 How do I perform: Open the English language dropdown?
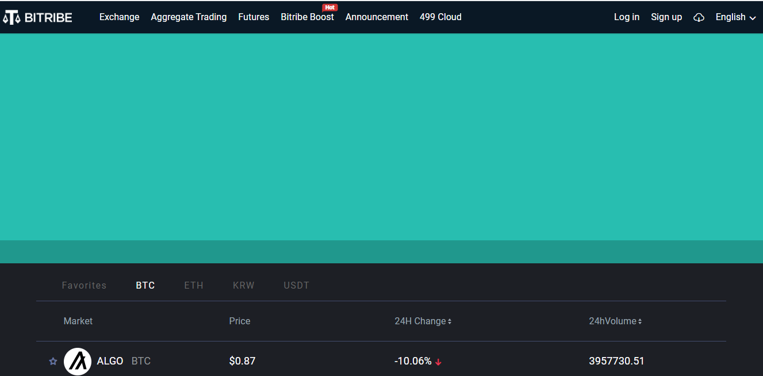(735, 17)
